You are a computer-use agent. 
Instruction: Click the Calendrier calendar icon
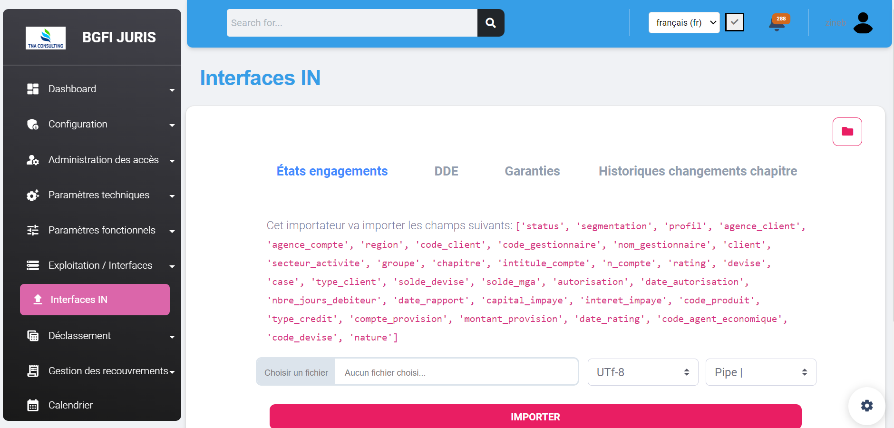coord(33,405)
